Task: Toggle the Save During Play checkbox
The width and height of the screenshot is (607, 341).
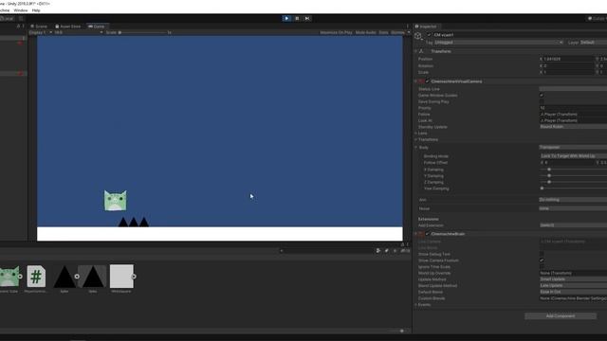Action: click(542, 101)
